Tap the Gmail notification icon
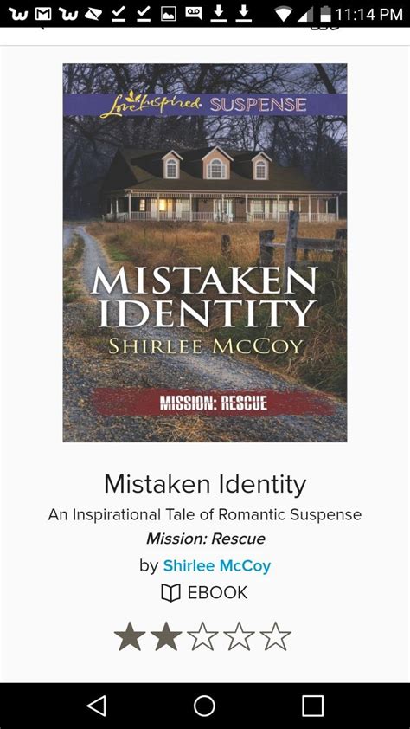 coord(42,14)
